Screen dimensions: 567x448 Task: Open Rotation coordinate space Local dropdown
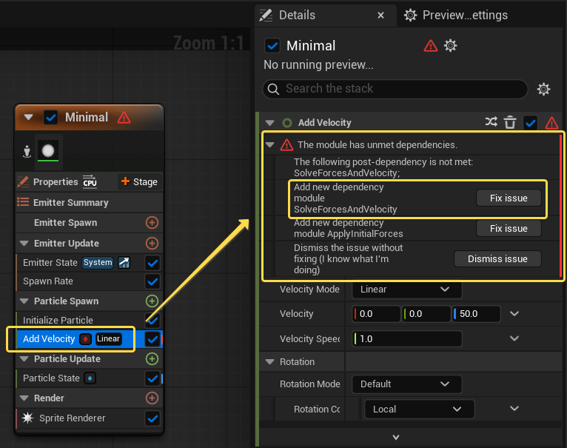tap(420, 409)
